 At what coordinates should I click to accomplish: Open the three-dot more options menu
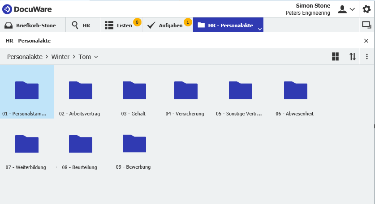click(x=367, y=56)
